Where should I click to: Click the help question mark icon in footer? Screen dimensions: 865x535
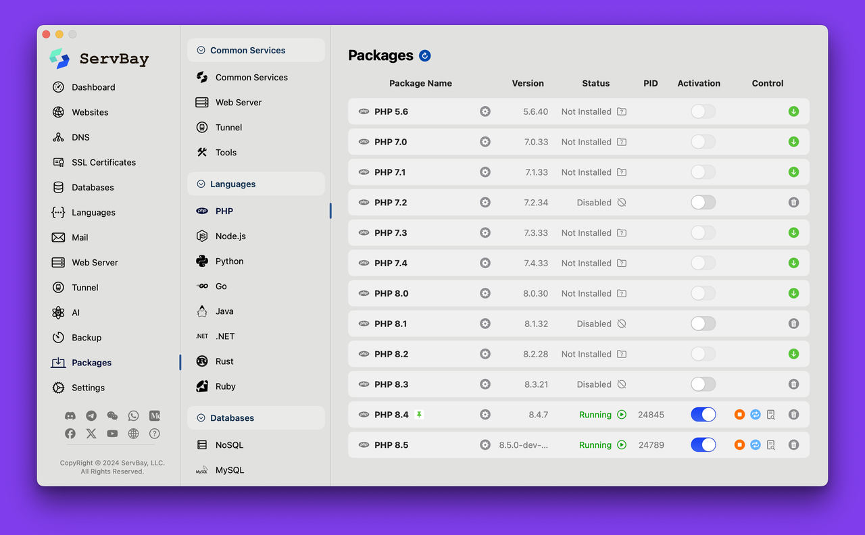pos(155,434)
